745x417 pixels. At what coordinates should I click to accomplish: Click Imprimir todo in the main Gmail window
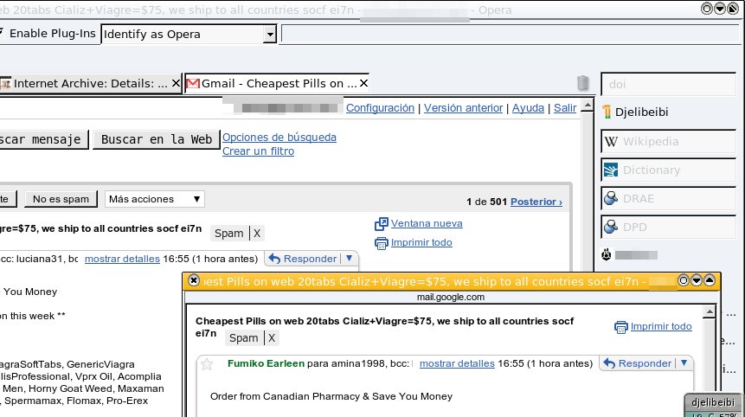(421, 242)
